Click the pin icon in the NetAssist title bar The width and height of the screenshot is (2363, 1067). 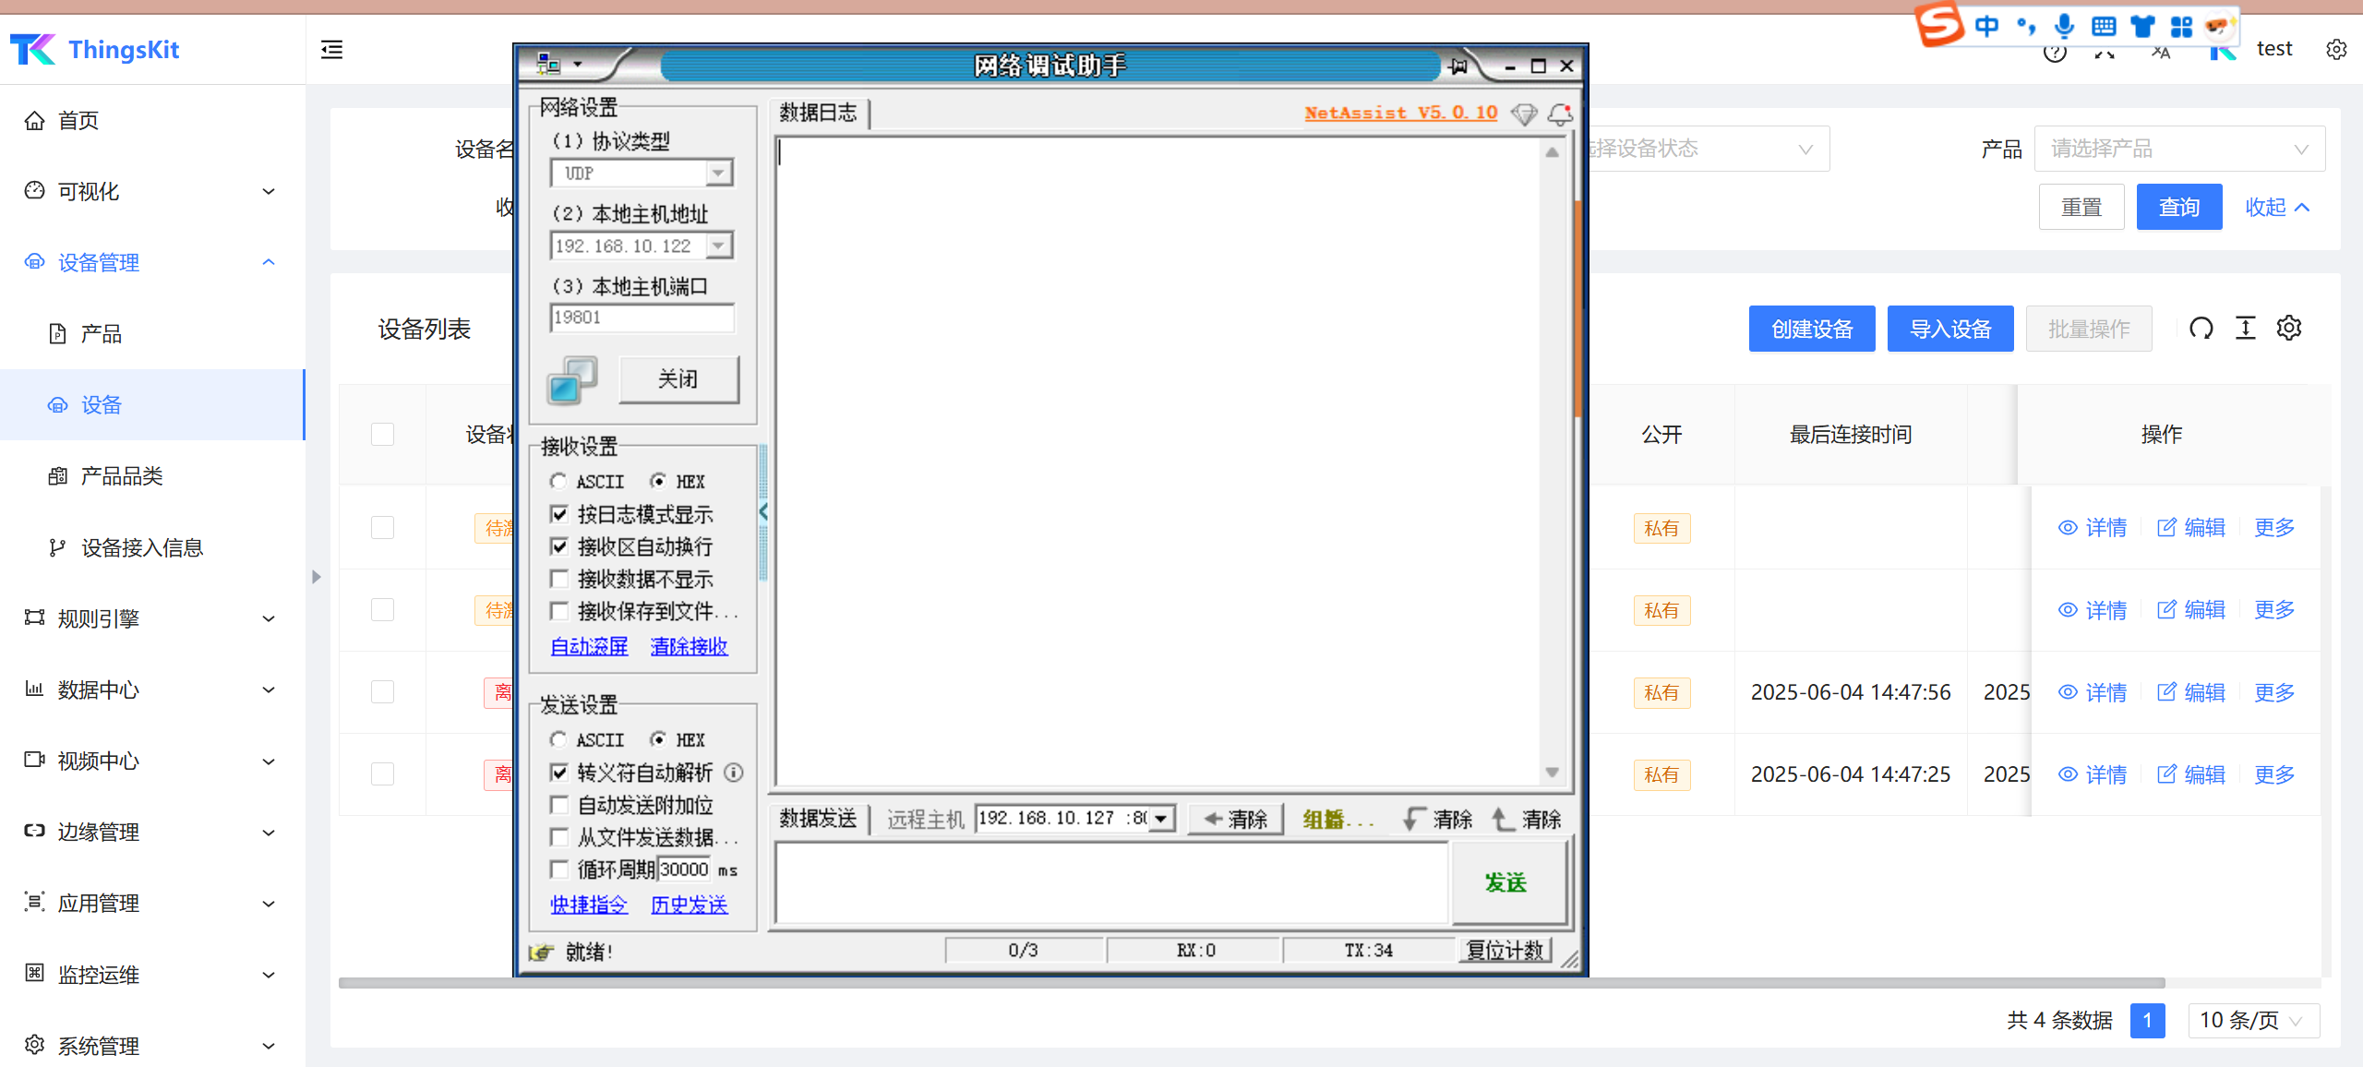[1458, 66]
